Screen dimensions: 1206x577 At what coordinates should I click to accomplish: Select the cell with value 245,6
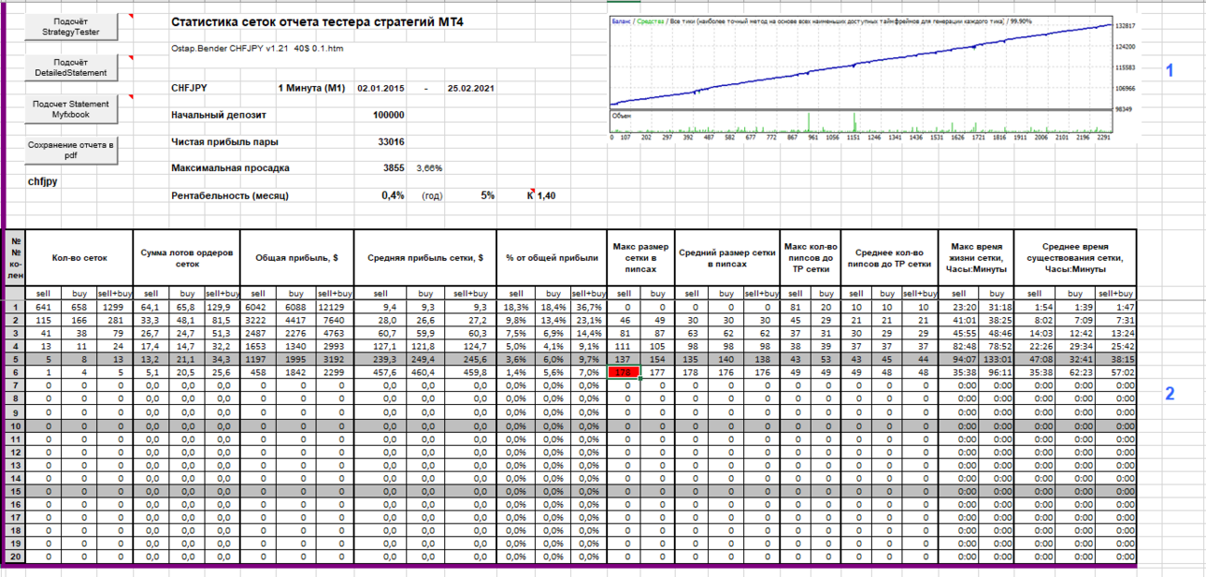(x=471, y=359)
